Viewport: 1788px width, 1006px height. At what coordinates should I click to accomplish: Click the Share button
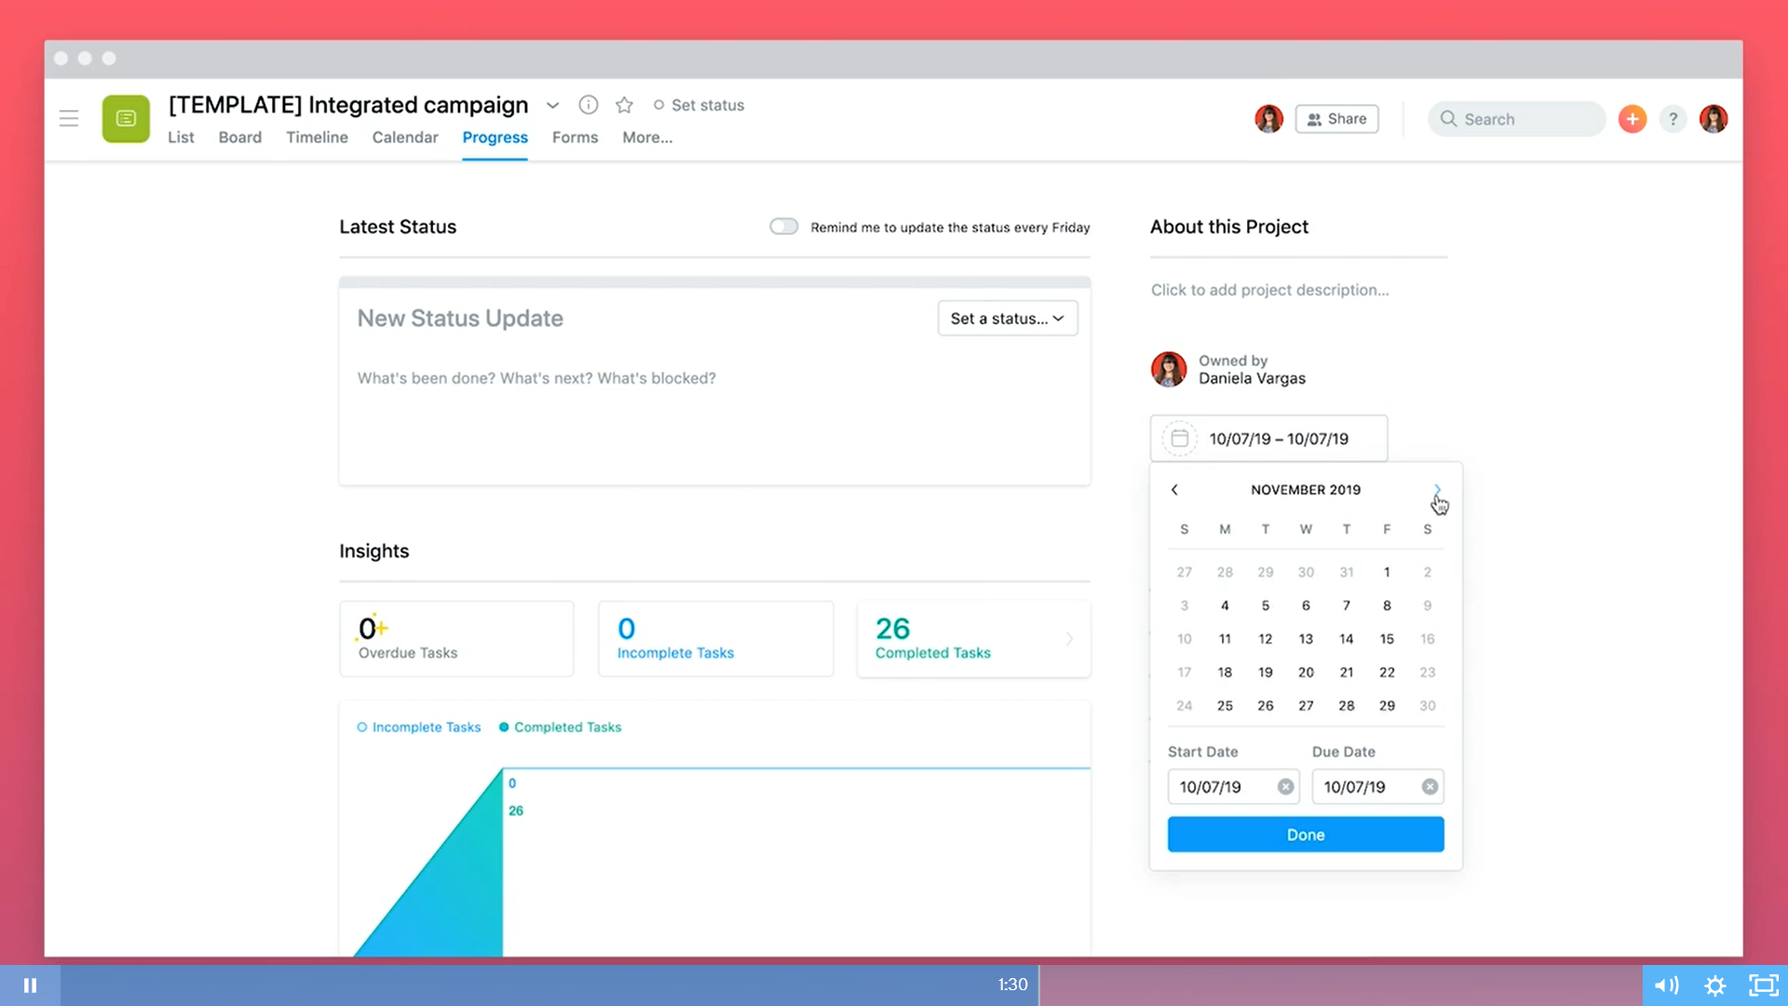(1336, 119)
